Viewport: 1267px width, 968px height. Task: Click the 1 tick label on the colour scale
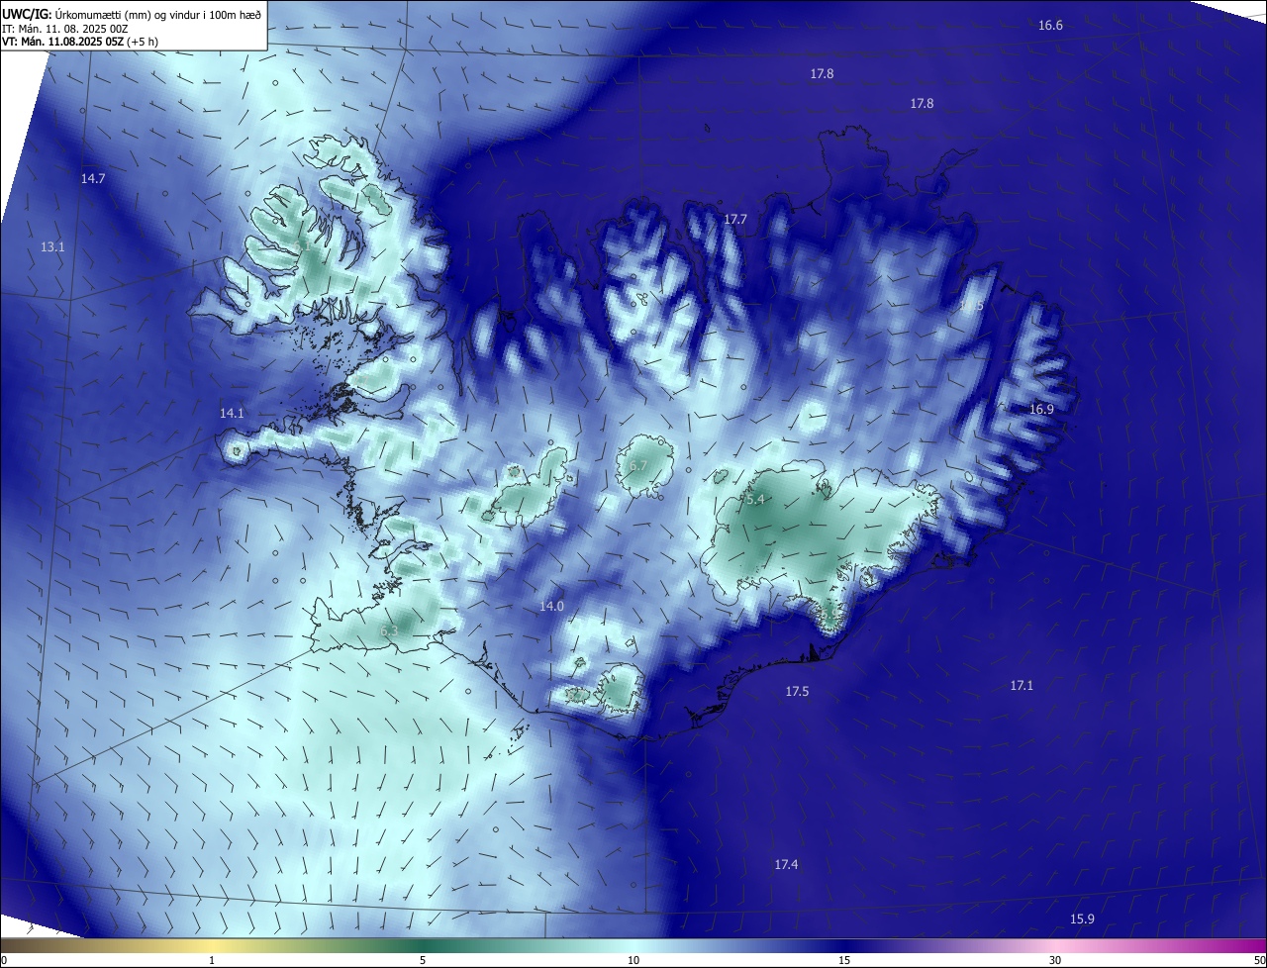coord(212,960)
